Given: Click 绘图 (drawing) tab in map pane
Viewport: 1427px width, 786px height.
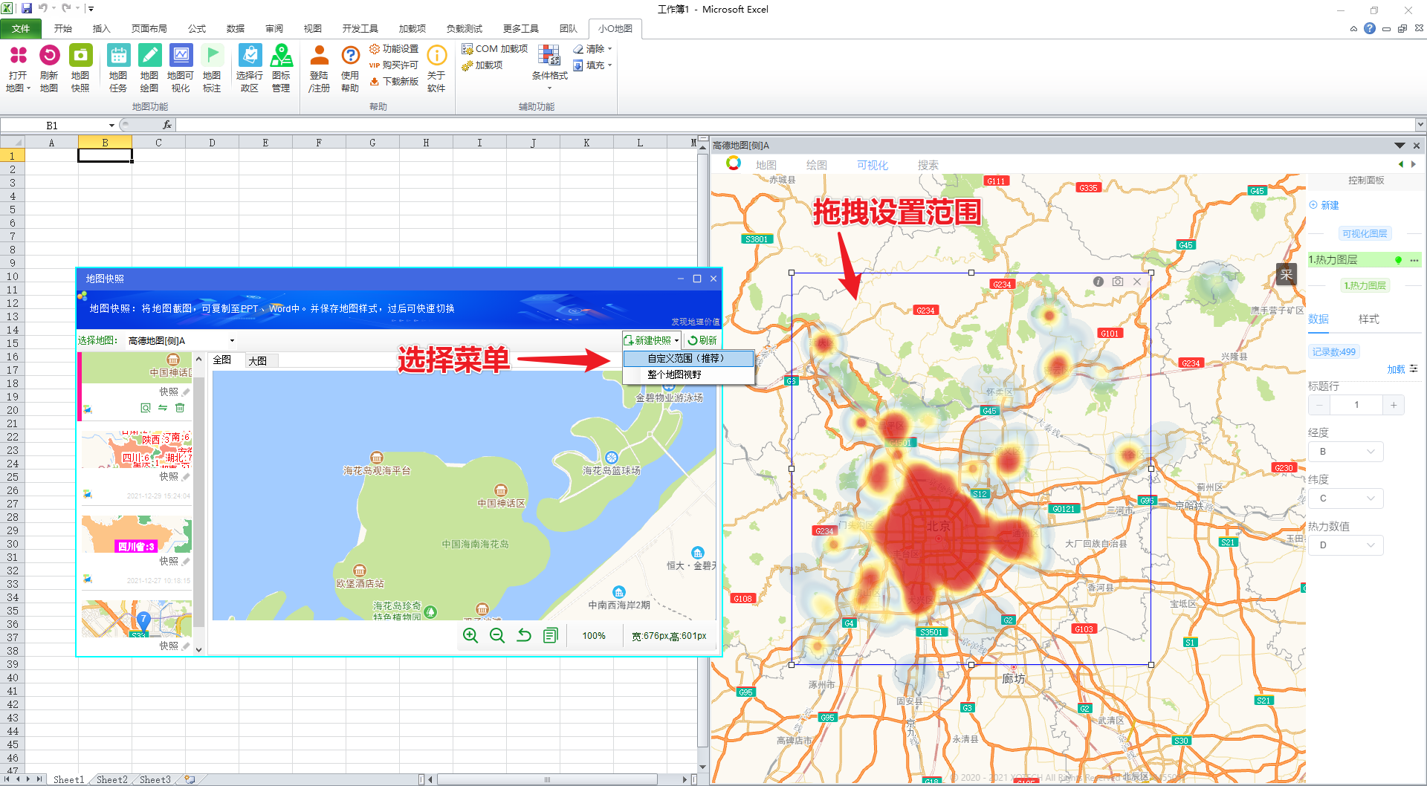Looking at the screenshot, I should pyautogui.click(x=817, y=165).
